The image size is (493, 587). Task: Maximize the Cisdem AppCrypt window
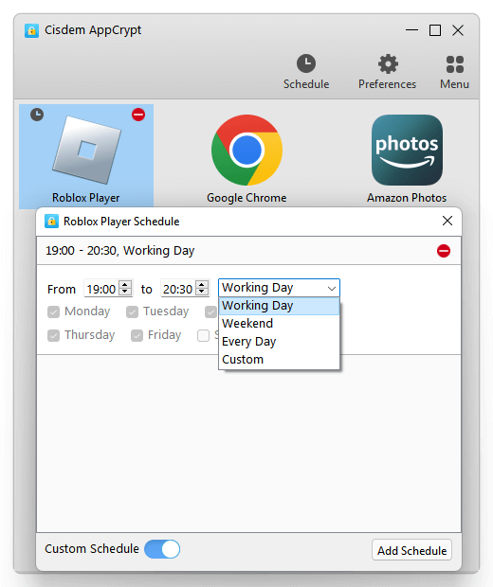[x=435, y=30]
